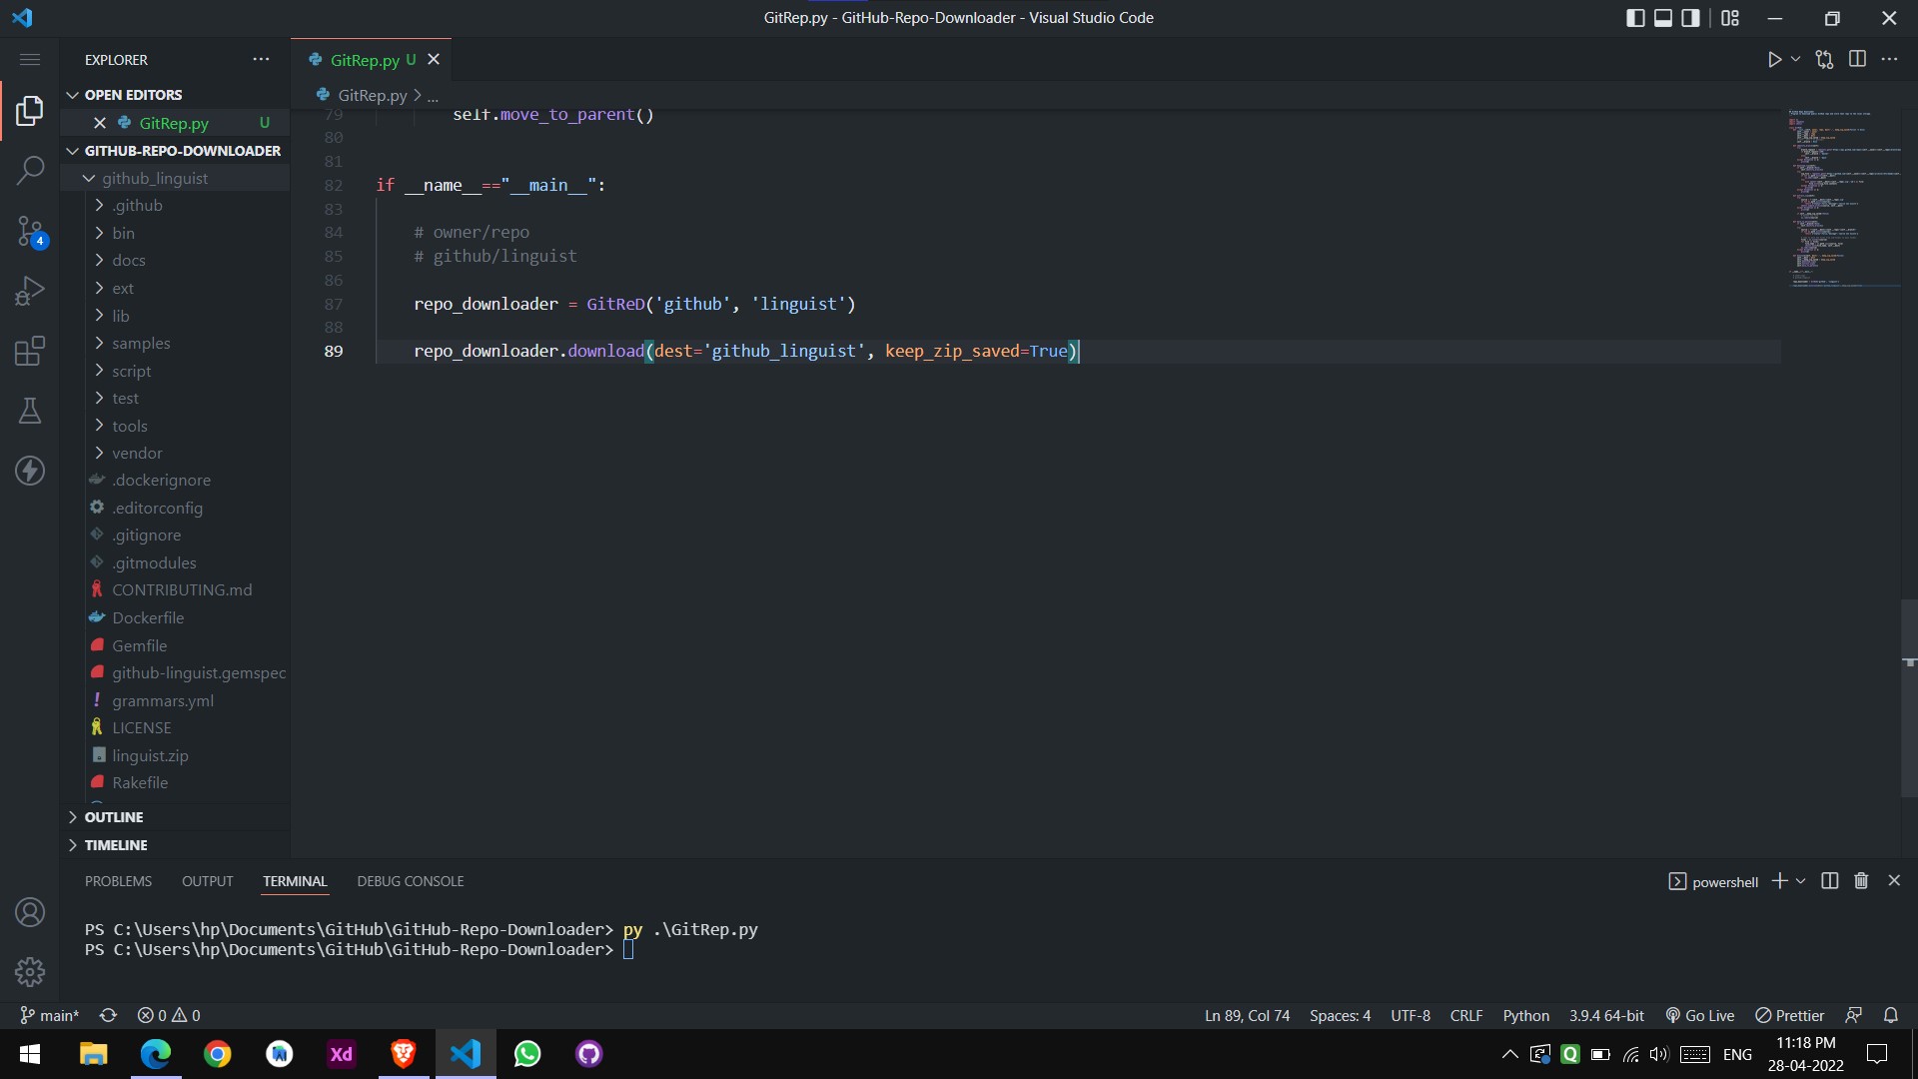Open WhatsApp from taskbar
The image size is (1918, 1079).
526,1054
